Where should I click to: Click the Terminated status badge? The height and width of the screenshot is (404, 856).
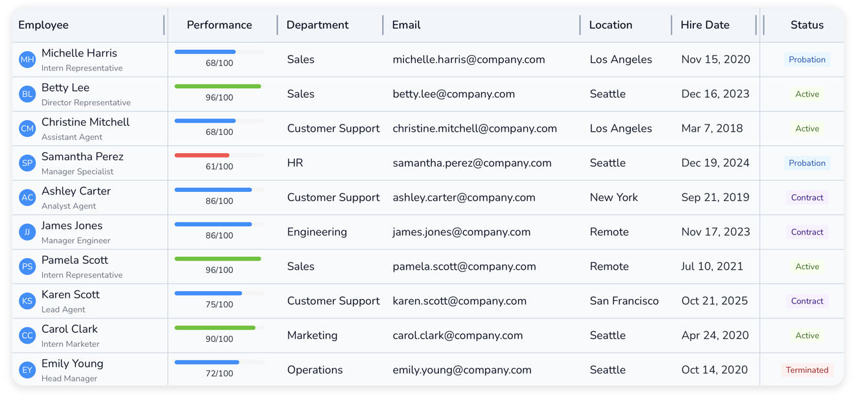pos(807,370)
